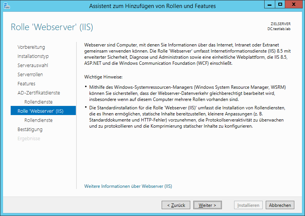Click the wizard icon in the title bar
Screen dimensions: 305x216
6,6
